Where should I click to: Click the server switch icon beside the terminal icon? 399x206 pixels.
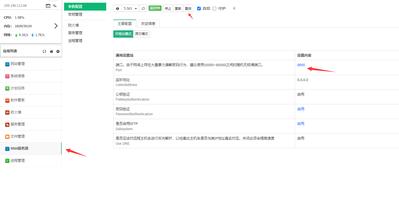[55, 5]
